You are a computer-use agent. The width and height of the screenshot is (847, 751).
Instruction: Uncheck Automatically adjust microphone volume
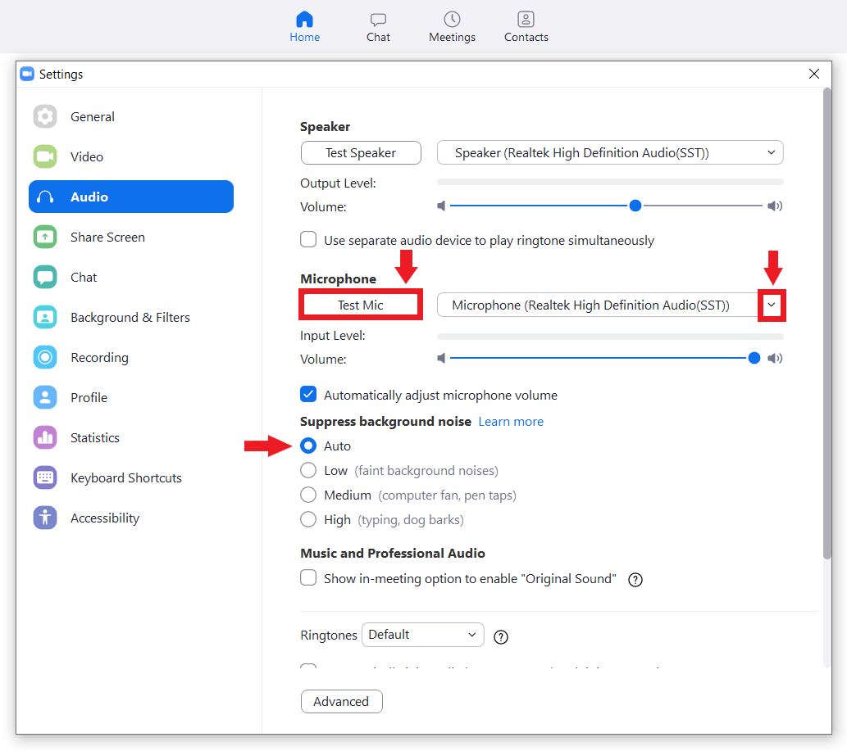coord(308,395)
